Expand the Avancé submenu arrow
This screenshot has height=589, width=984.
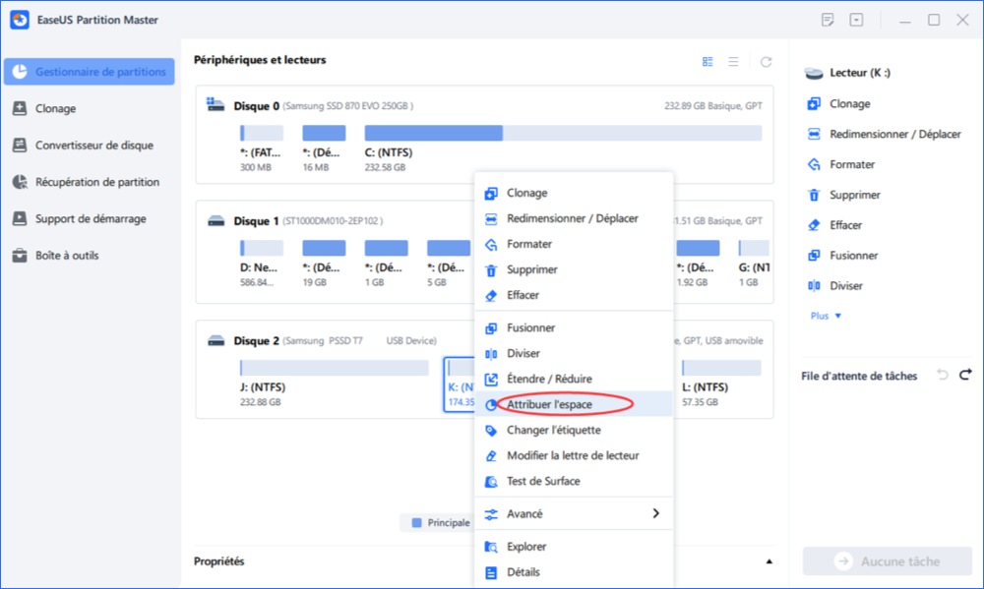click(x=655, y=513)
